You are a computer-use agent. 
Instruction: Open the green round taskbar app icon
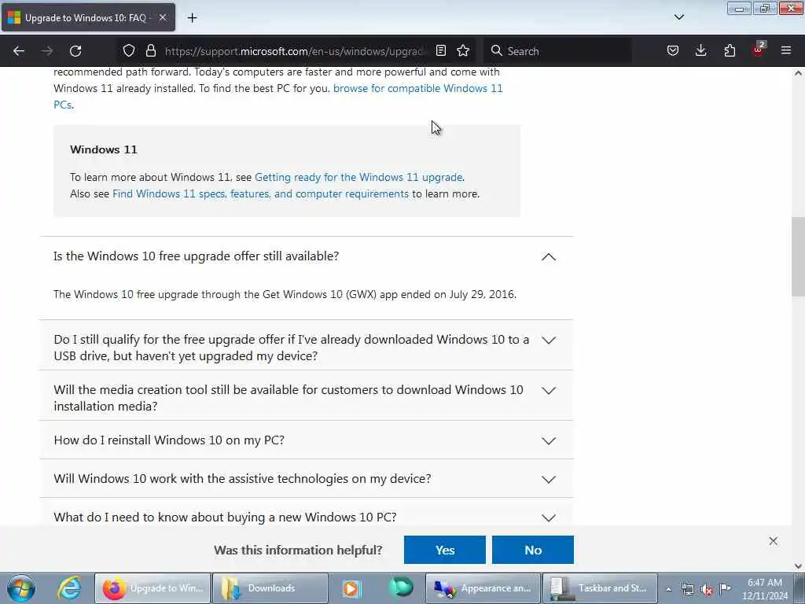(401, 587)
